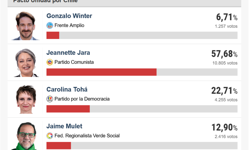Image resolution: width=250 pixels, height=150 pixels.
Task: Select the Carolina Tohá name link
Action: tap(67, 90)
